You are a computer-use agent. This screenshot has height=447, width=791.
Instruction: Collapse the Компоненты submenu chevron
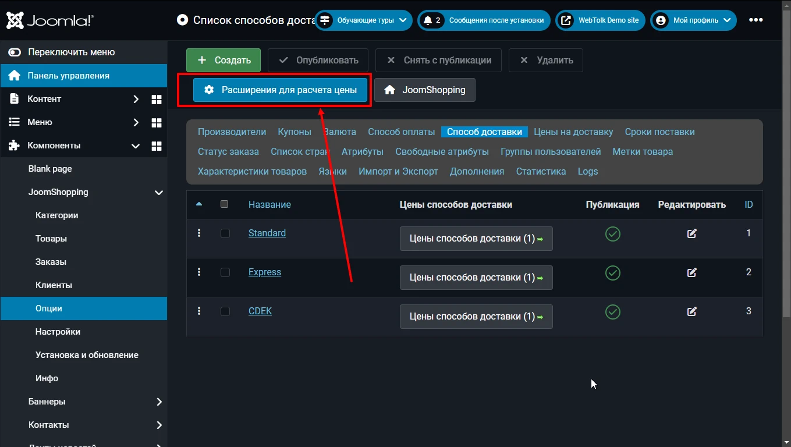point(136,146)
